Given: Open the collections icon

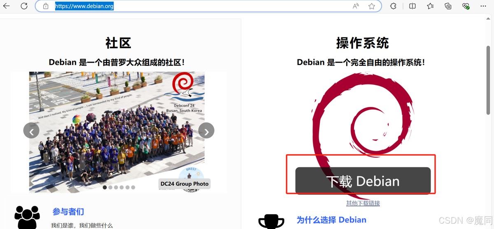Looking at the screenshot, I should (448, 6).
